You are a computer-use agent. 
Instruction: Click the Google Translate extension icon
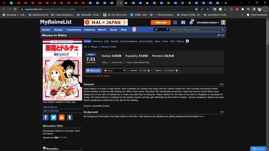215,9
